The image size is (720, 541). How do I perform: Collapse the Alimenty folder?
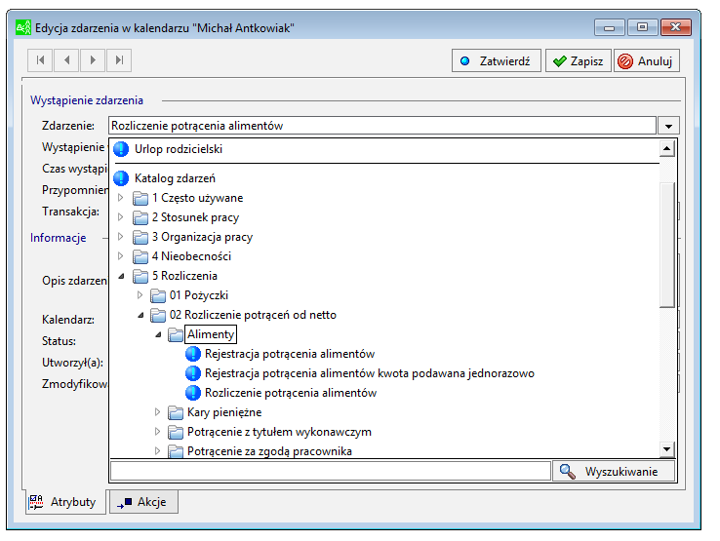(x=158, y=334)
